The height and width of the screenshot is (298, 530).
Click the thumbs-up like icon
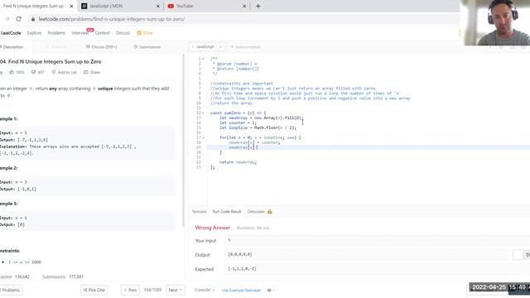point(12,72)
